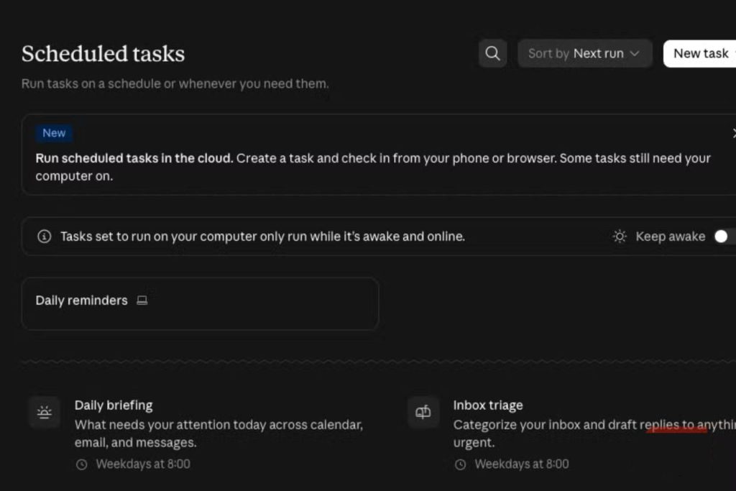Click the mailbox icon for Inbox triage
This screenshot has width=736, height=491.
point(423,412)
